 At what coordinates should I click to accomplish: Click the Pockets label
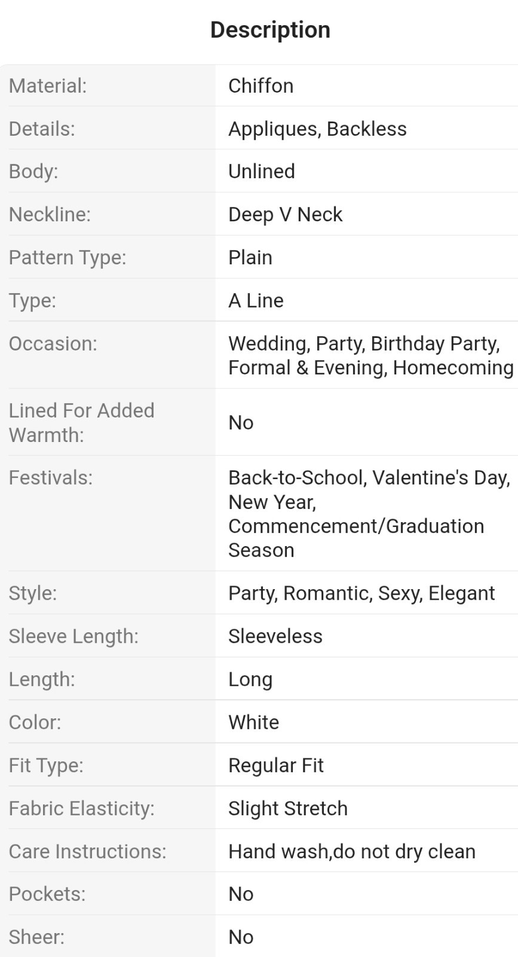(47, 894)
